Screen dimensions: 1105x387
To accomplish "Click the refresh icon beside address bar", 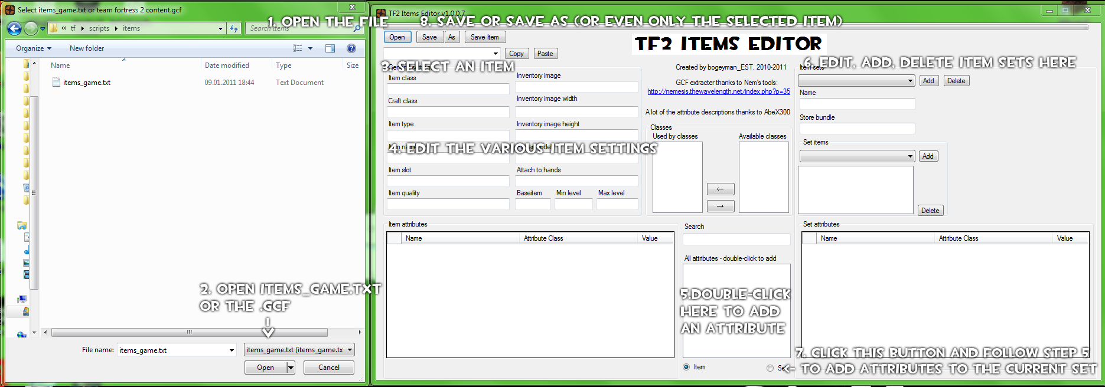I will [x=234, y=28].
